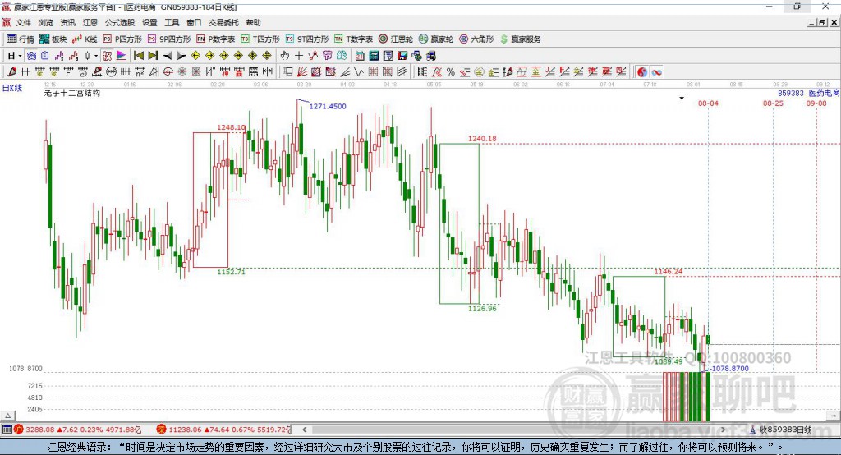Image resolution: width=841 pixels, height=455 pixels.
Task: Toggle the pink flag indicator icon
Action: click(122, 56)
